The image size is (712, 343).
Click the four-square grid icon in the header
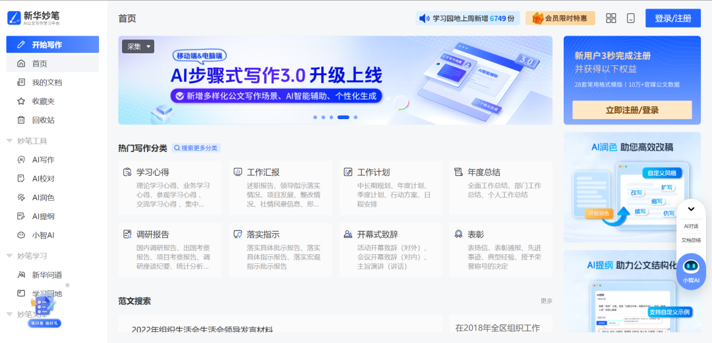tap(611, 18)
